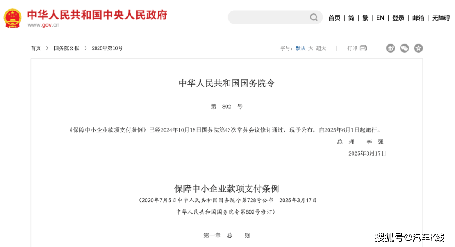Open the 无障碍 accessibility option
The height and width of the screenshot is (247, 455).
[440, 18]
